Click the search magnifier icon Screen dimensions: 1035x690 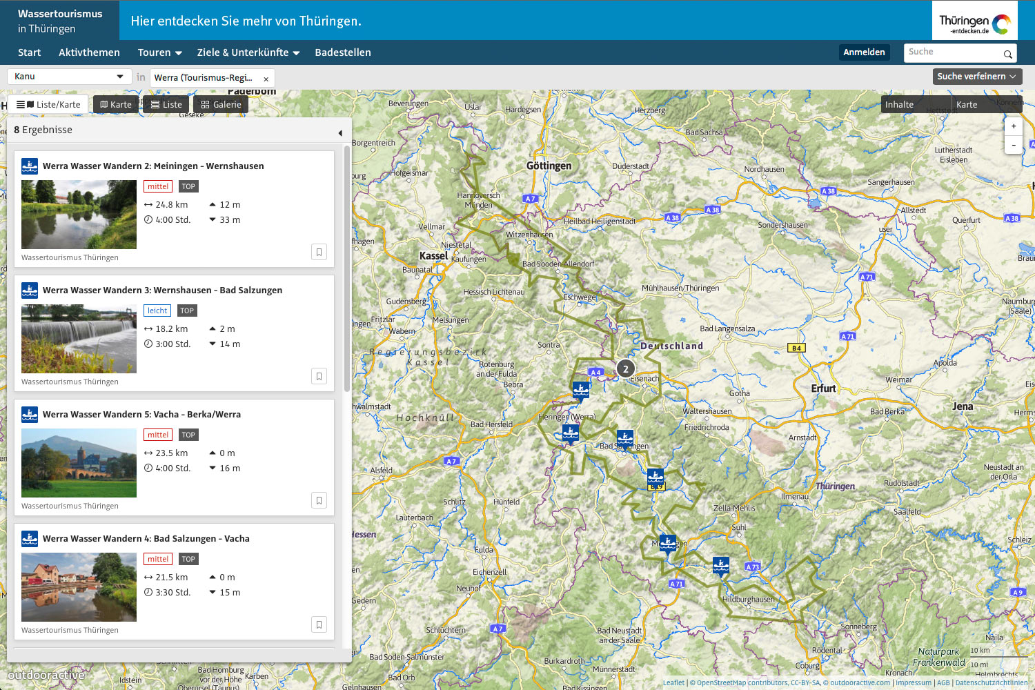(x=1007, y=54)
